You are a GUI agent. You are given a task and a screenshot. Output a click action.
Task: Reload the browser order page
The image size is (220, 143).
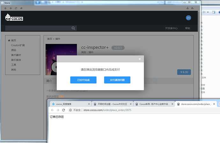[x=63, y=110]
